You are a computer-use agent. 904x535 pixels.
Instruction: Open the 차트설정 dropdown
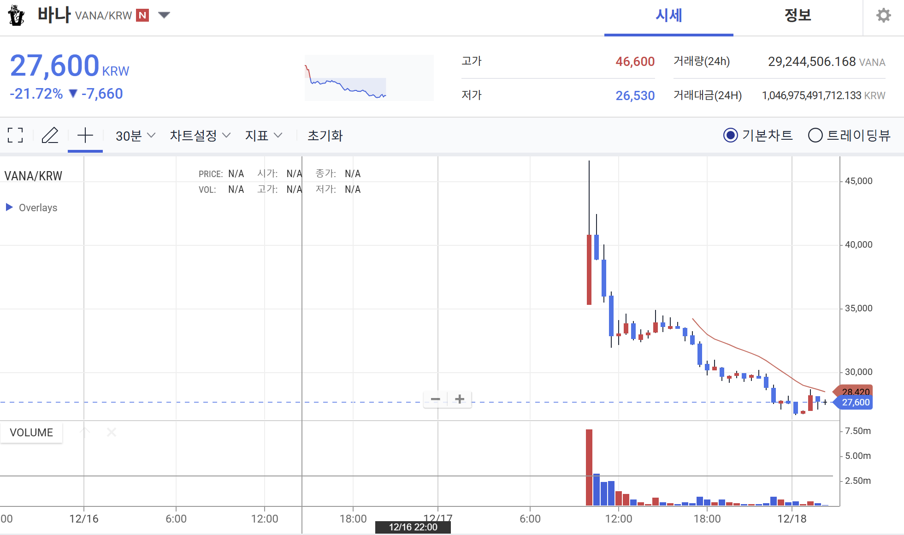(200, 136)
